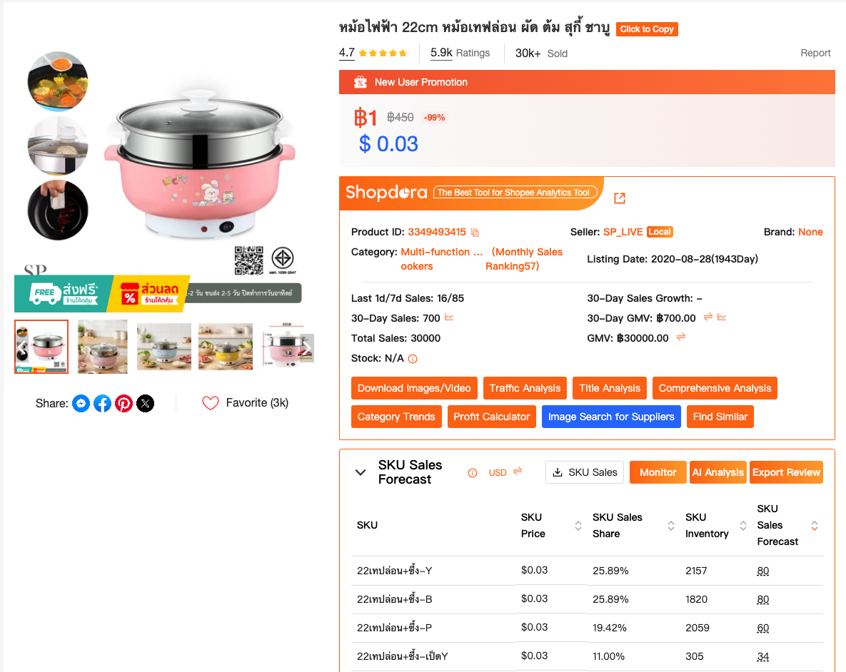Select the yellow cooker thumbnail
This screenshot has height=672, width=846.
coord(226,346)
